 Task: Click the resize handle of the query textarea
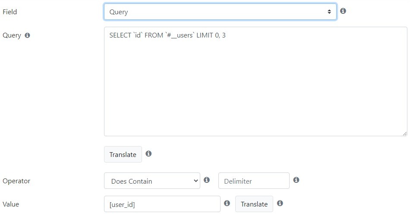[404, 134]
